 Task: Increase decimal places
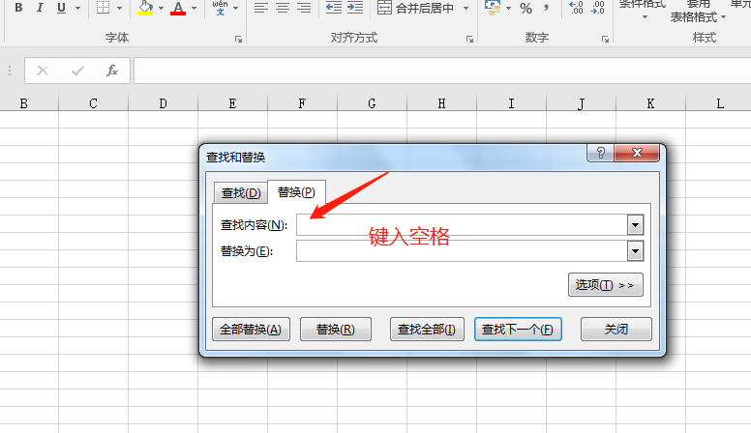576,8
